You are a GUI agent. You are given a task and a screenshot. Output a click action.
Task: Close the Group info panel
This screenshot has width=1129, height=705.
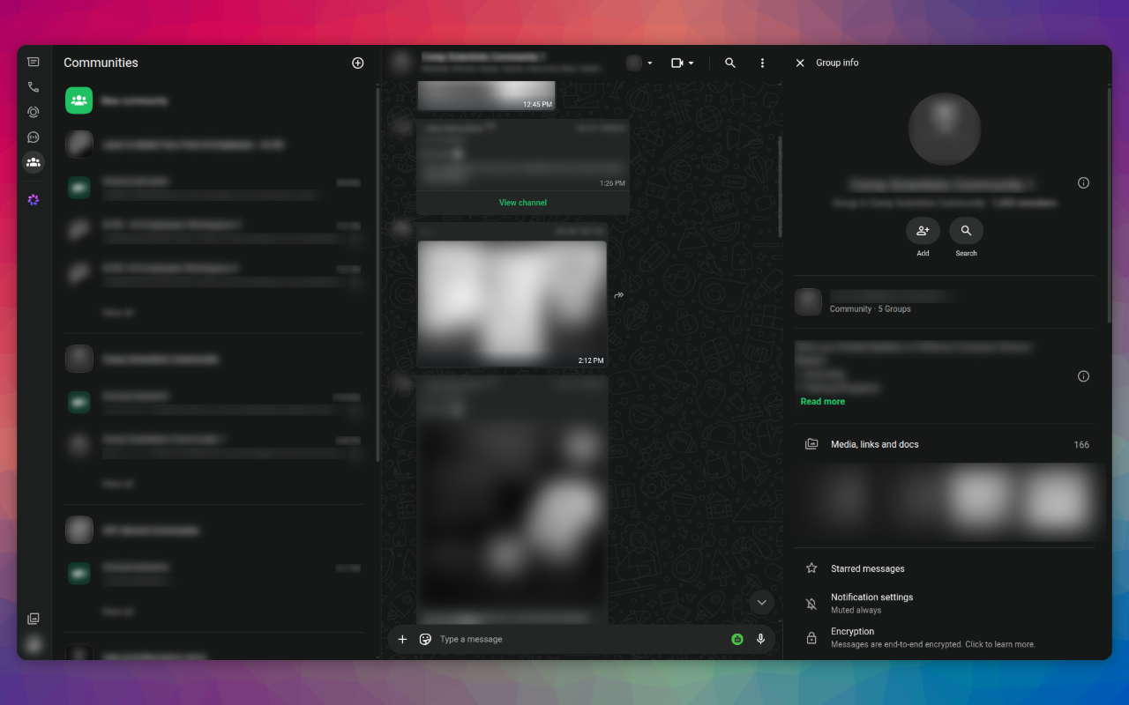coord(800,63)
